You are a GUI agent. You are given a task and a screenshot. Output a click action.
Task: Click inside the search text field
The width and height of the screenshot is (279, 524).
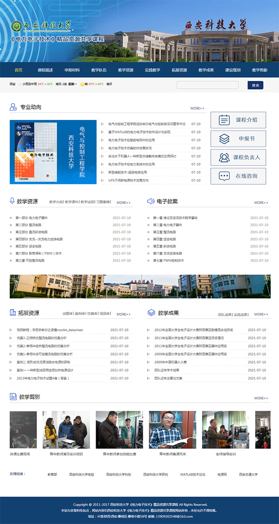coord(207,85)
